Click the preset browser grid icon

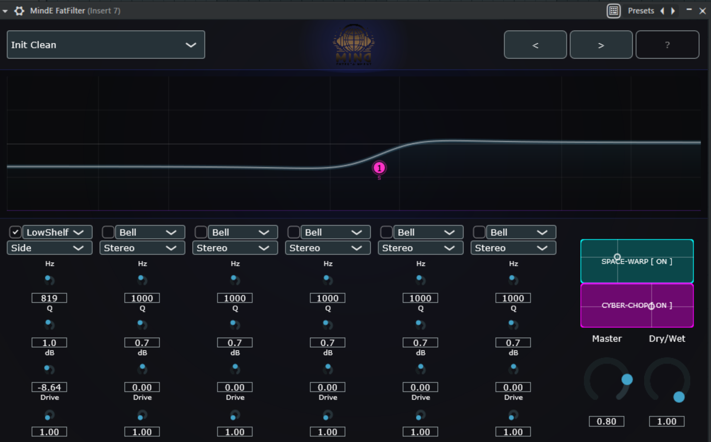(613, 10)
